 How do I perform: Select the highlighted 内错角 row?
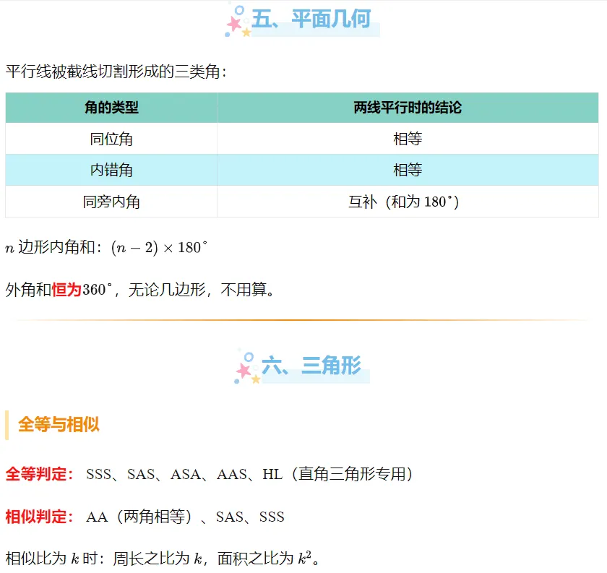(111, 171)
